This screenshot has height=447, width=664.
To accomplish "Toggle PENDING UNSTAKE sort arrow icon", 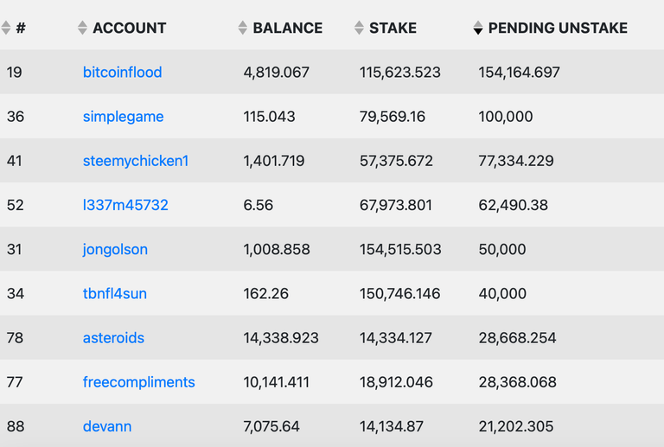I will pos(478,28).
